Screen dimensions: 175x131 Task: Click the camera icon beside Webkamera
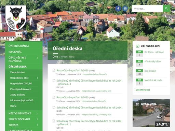tap(138, 104)
